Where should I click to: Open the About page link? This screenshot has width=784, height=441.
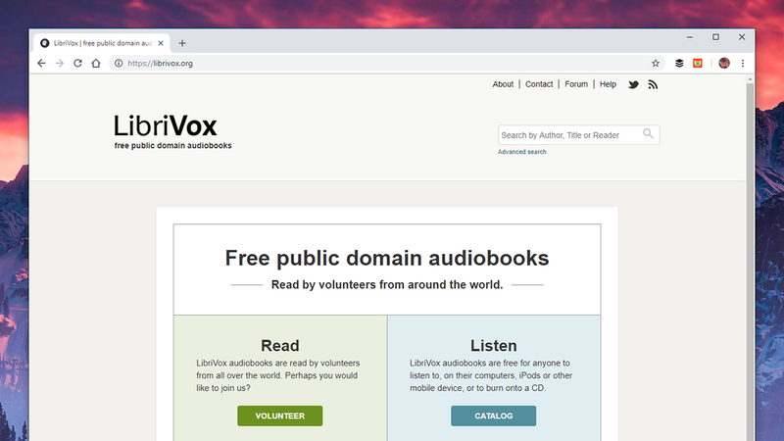pos(503,84)
